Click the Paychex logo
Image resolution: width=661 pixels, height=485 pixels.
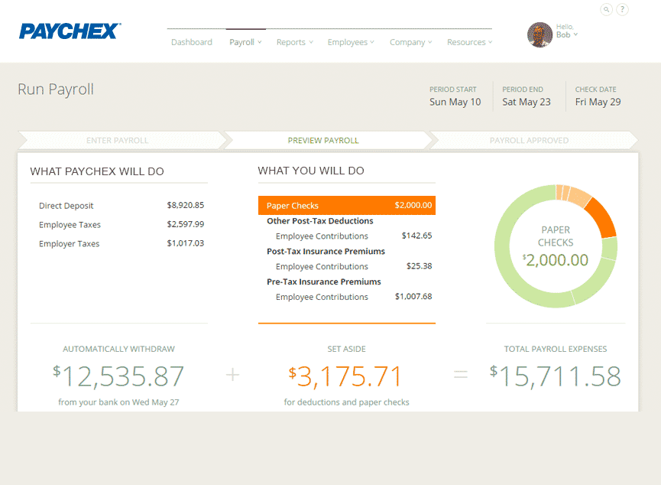click(x=70, y=31)
